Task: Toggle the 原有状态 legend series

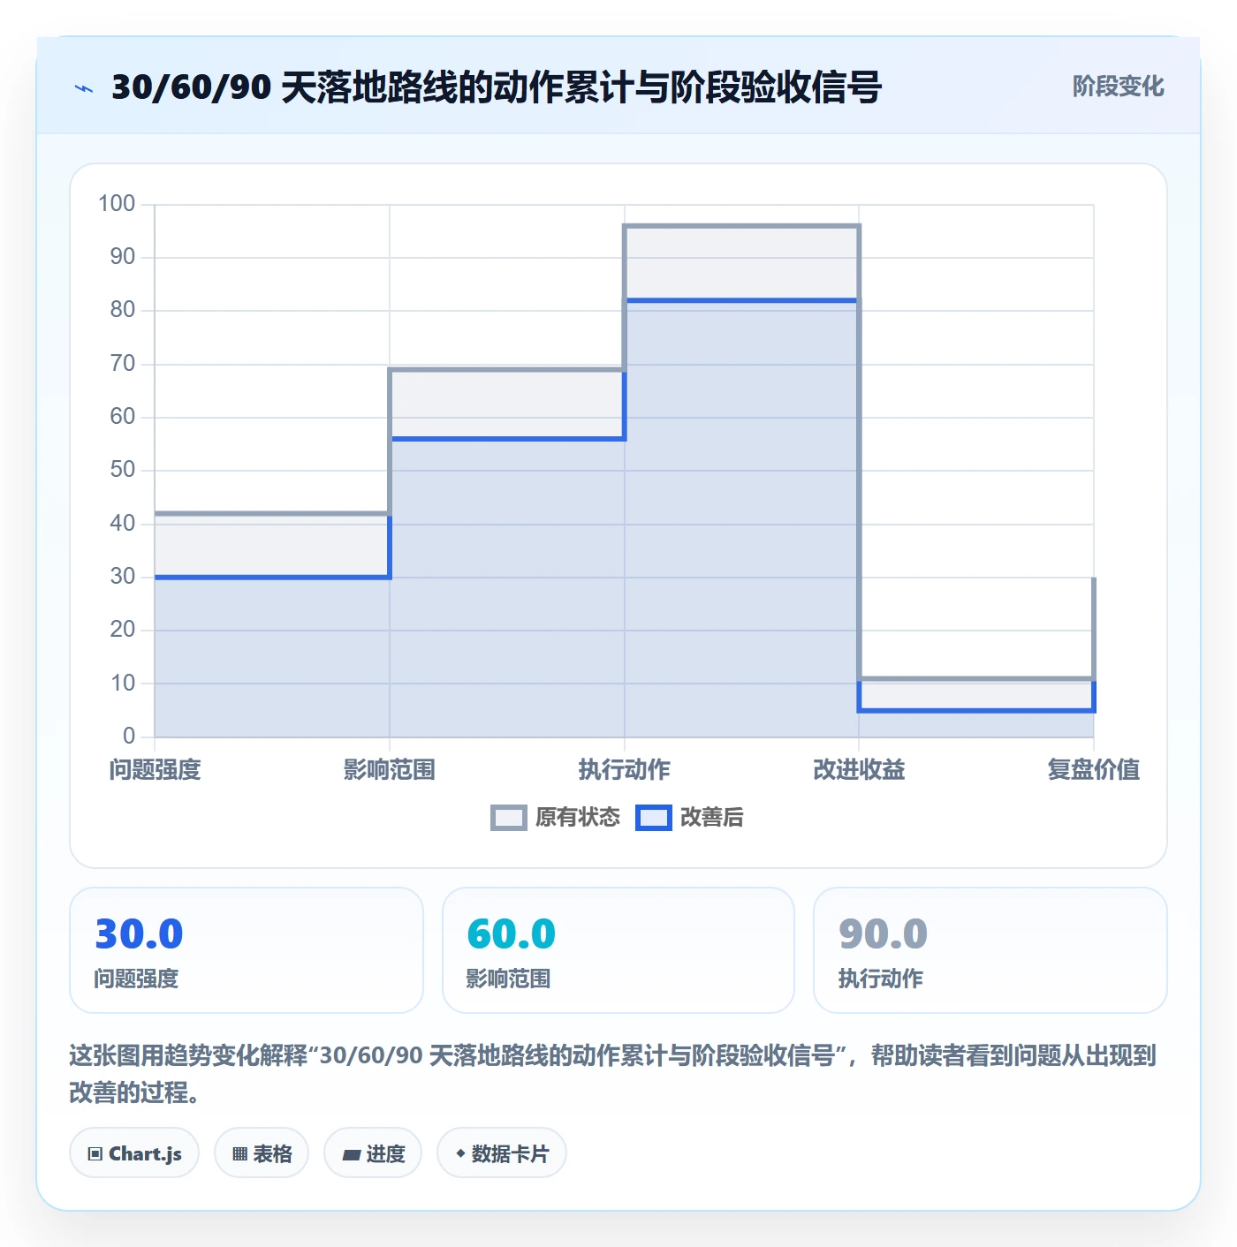Action: point(556,818)
